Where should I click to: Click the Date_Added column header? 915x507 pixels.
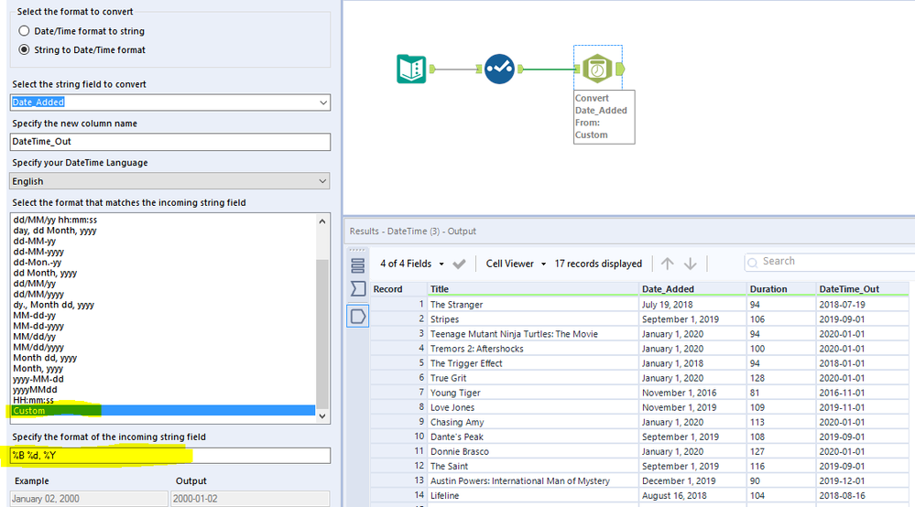693,289
